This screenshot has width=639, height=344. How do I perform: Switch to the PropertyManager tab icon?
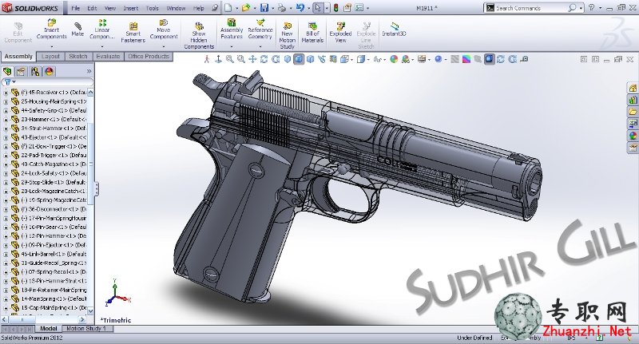(22, 72)
